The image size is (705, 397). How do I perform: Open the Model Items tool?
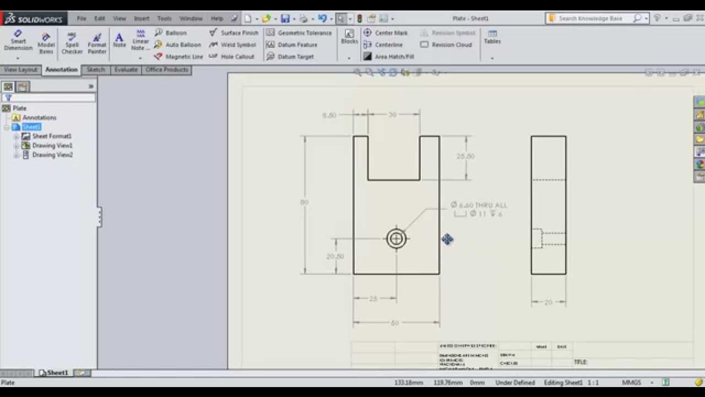[46, 43]
